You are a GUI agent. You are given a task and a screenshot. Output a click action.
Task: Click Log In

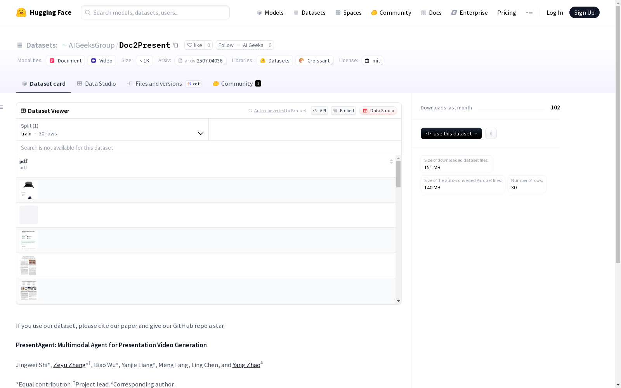555,12
